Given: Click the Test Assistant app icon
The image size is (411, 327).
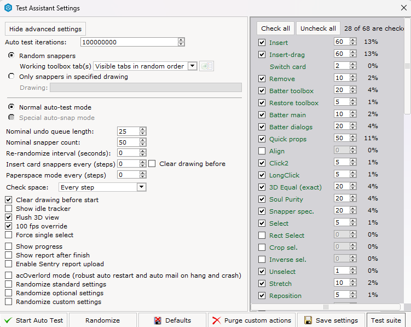Looking at the screenshot, I should [x=8, y=8].
